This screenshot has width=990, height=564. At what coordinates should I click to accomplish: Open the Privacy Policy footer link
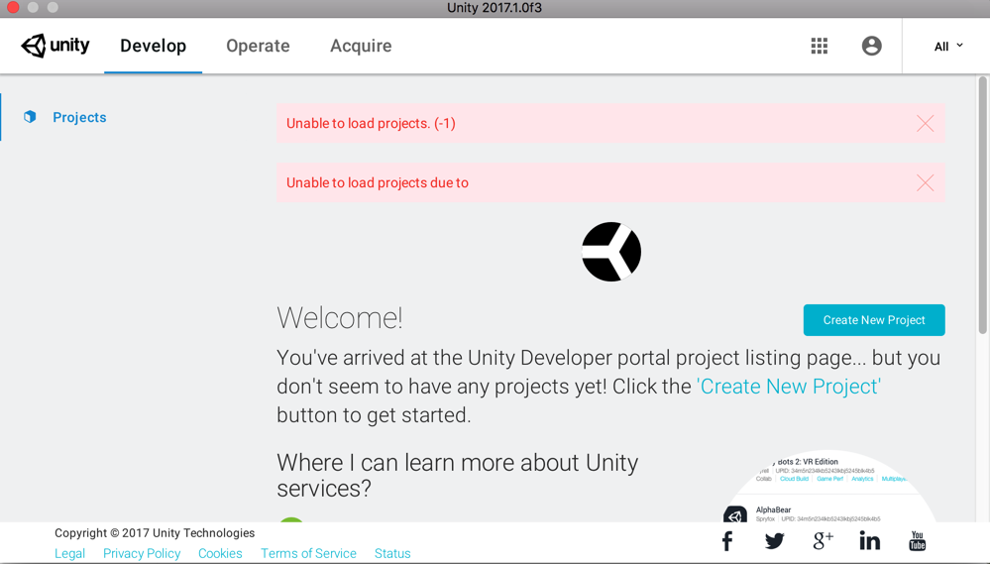pos(142,553)
